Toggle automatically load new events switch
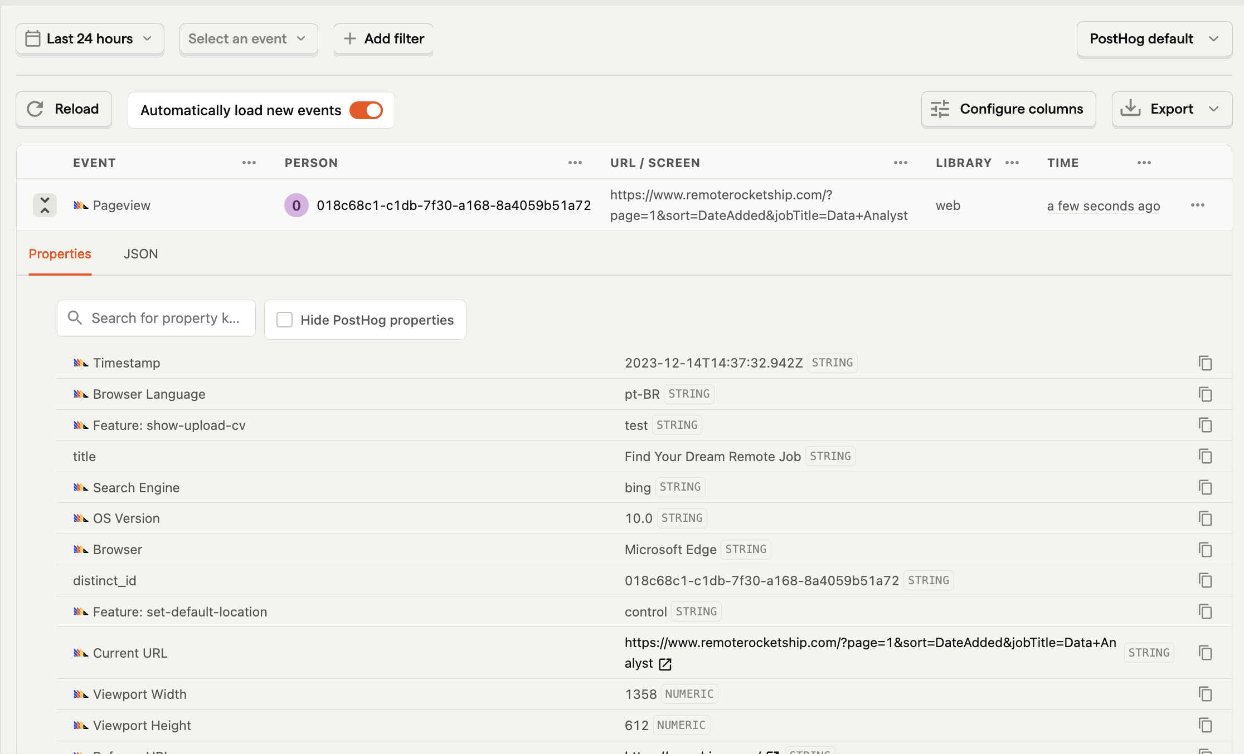 (366, 110)
